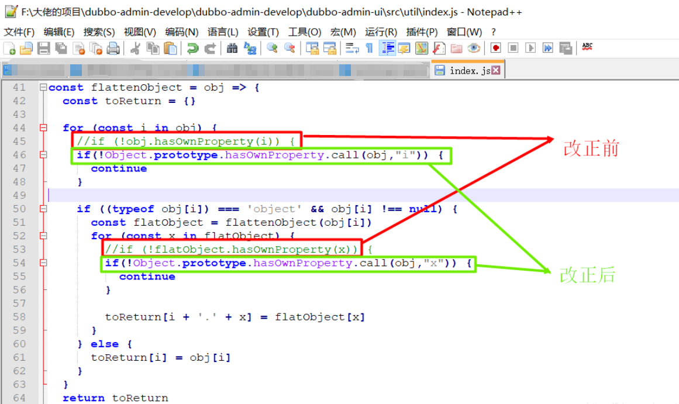Click 'toReturn[i] = obj[i]' on line 61
Image resolution: width=679 pixels, height=404 pixels.
pyautogui.click(x=161, y=358)
